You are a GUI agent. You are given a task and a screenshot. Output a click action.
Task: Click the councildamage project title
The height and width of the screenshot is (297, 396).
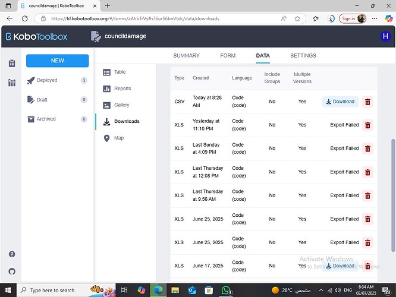click(125, 36)
